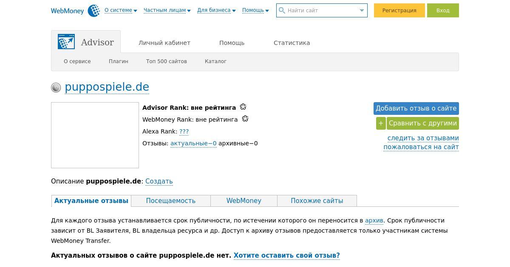Screen dimensions: 510x267
Task: Click the empty site screenshot thumbnail
Action: [x=95, y=135]
